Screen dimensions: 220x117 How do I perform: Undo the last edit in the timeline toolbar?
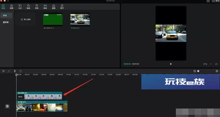[x=3, y=71]
